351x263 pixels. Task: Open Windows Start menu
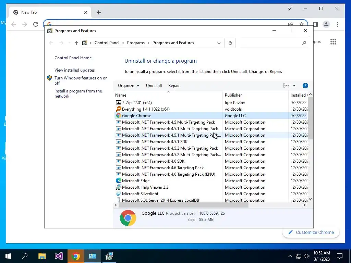point(8,256)
